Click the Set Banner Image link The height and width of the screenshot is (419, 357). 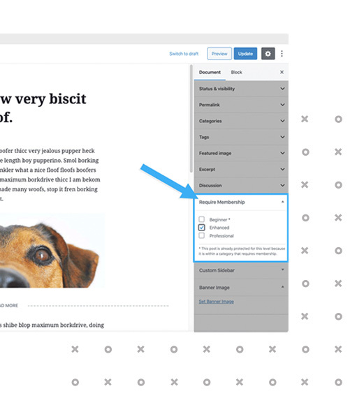tap(217, 302)
